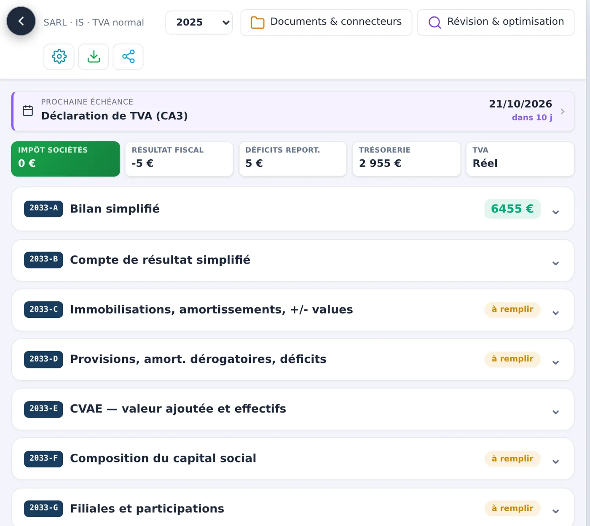Screen dimensions: 590x526
Task: Expand the CVAE valeur ajoutée chevron
Action: pos(556,412)
